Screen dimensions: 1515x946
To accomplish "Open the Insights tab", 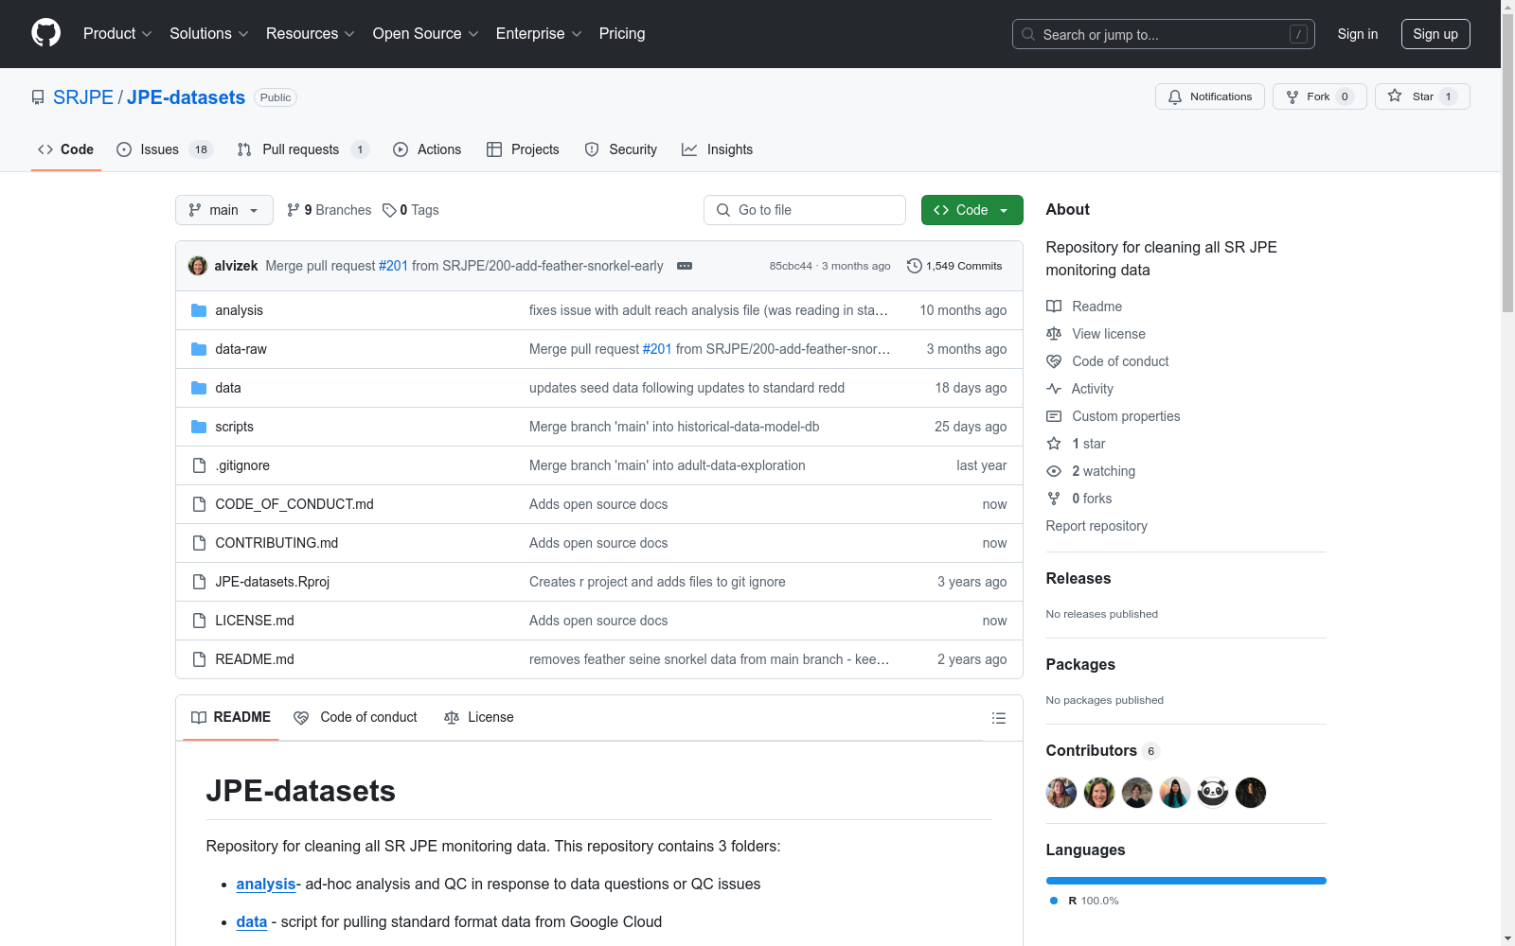I will point(718,149).
